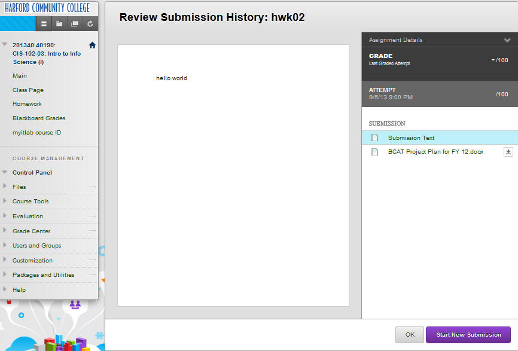Download BCAT Project Plan docx file
The width and height of the screenshot is (518, 351).
[508, 152]
